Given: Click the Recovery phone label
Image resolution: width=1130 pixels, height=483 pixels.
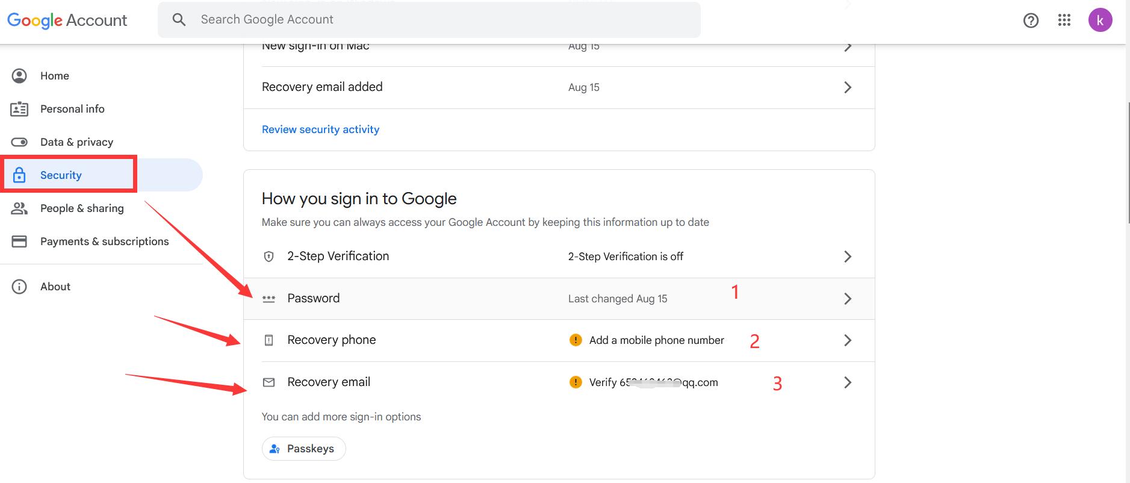Looking at the screenshot, I should pos(332,340).
